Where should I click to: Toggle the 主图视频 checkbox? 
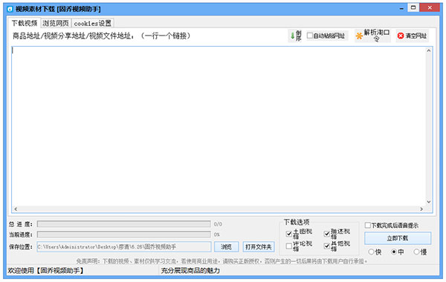289,234
